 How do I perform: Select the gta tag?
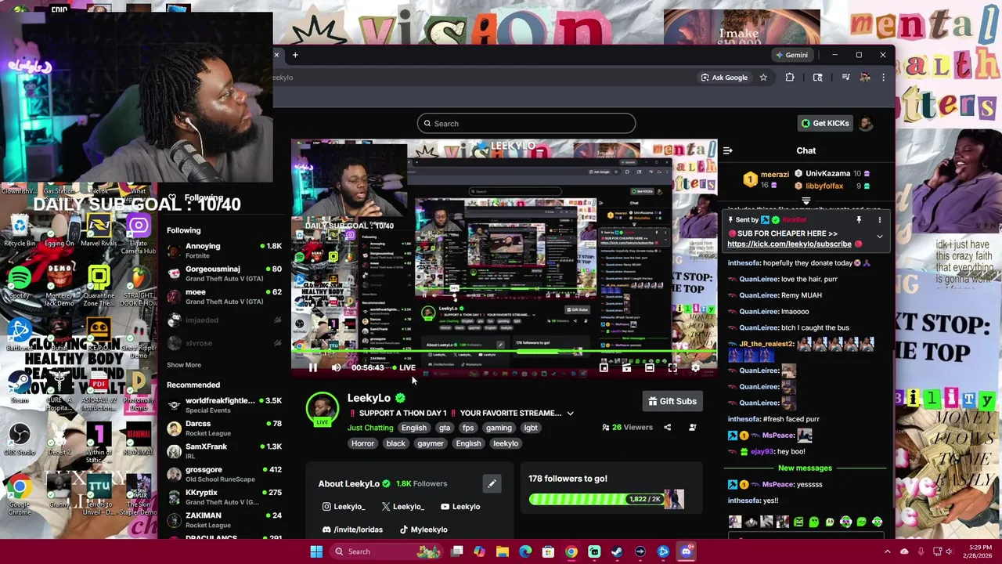[445, 428]
